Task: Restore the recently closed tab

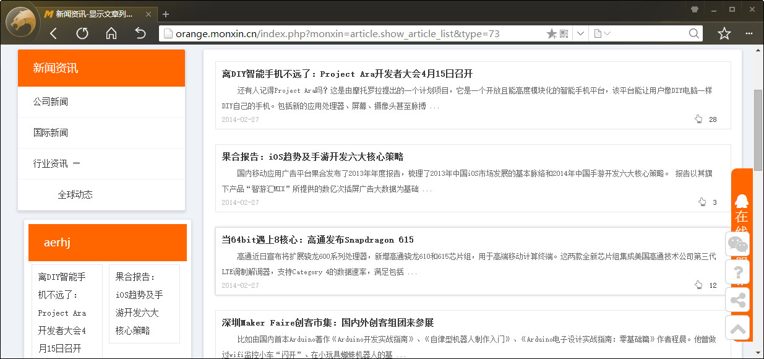Action: click(140, 33)
